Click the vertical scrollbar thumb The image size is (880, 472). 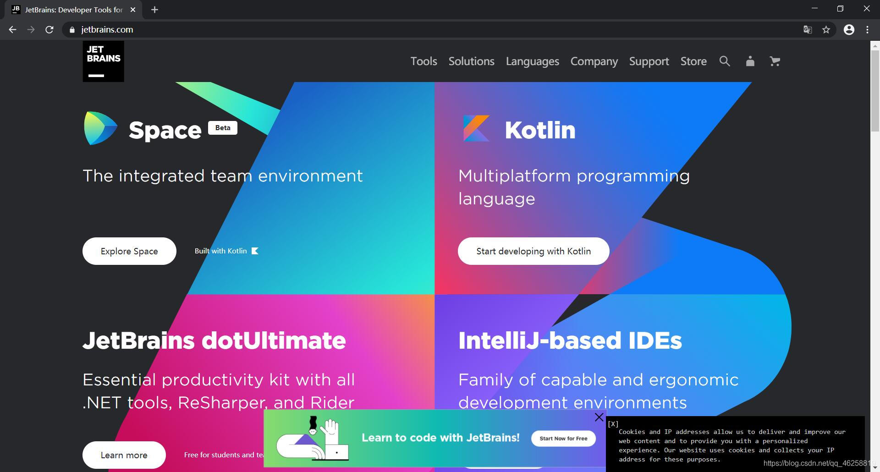tap(874, 92)
